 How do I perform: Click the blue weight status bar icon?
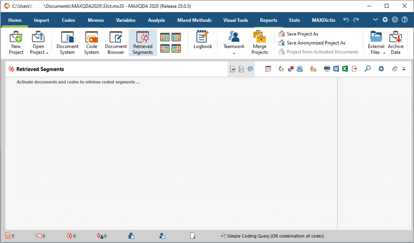coord(131,236)
